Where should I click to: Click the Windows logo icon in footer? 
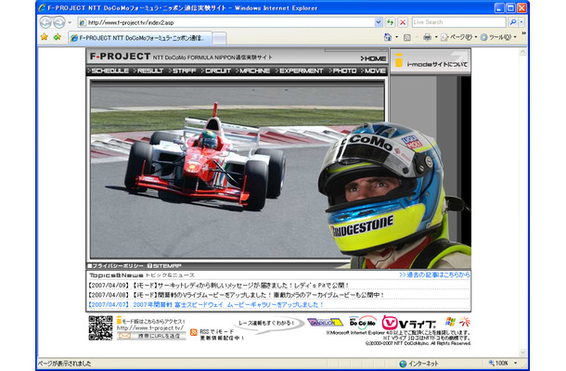(450, 322)
